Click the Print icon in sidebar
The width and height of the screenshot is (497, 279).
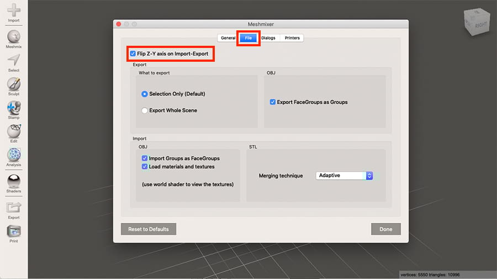tap(14, 234)
